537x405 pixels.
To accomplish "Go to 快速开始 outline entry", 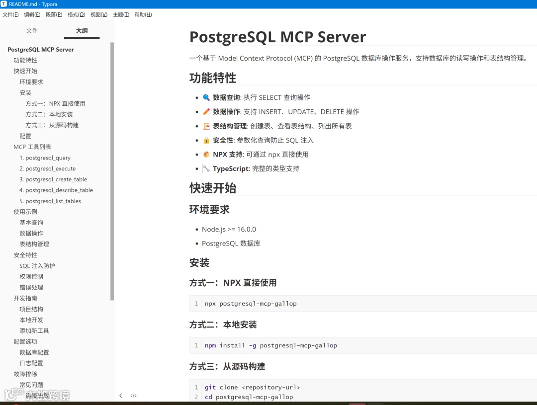I will point(25,71).
